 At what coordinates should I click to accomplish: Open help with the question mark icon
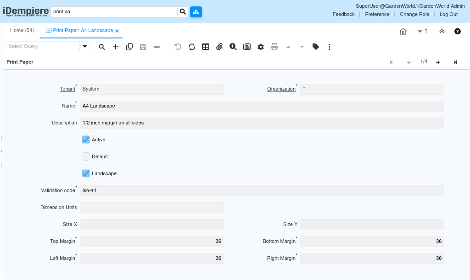458,32
